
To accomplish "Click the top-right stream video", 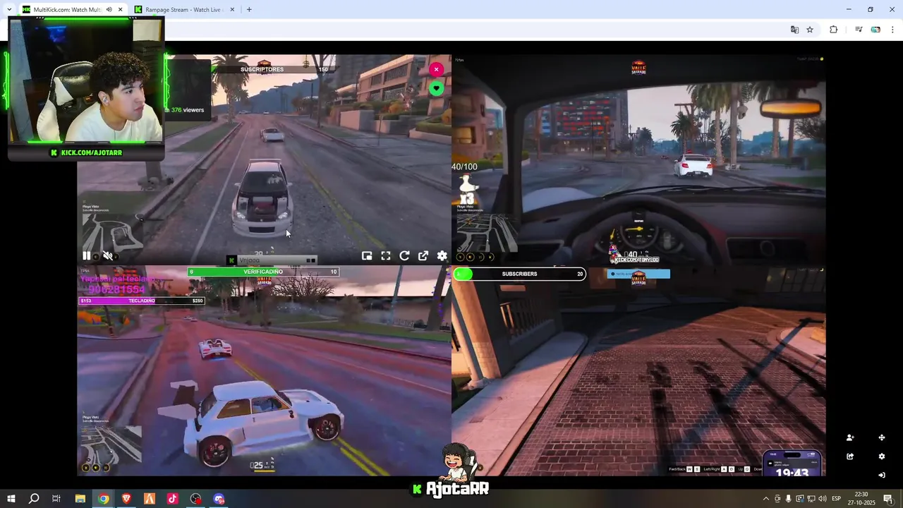I will pyautogui.click(x=638, y=161).
